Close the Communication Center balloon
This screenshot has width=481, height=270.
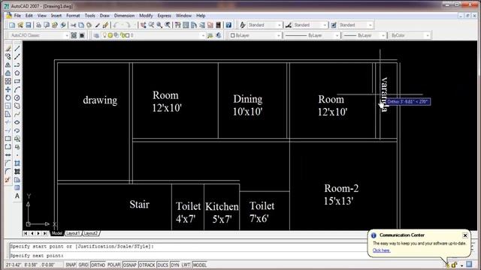[465, 235]
